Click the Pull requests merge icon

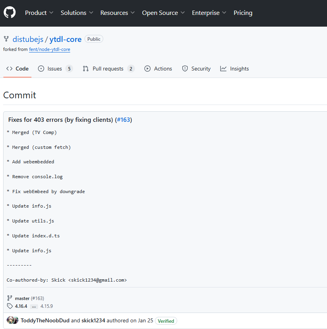[x=86, y=69]
